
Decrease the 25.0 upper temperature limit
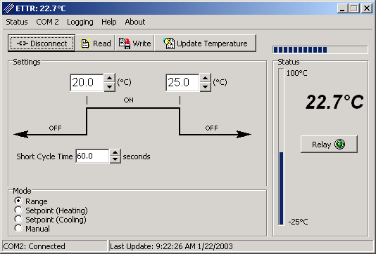tap(206, 87)
